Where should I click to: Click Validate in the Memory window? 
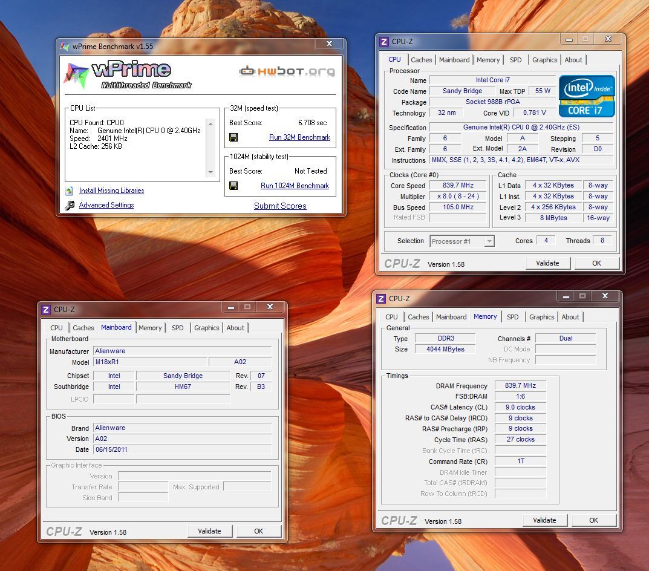tap(544, 520)
